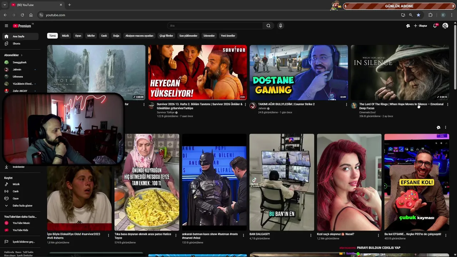The image size is (457, 257).
Task: Expand the Abonelikler section
Action: [13, 55]
